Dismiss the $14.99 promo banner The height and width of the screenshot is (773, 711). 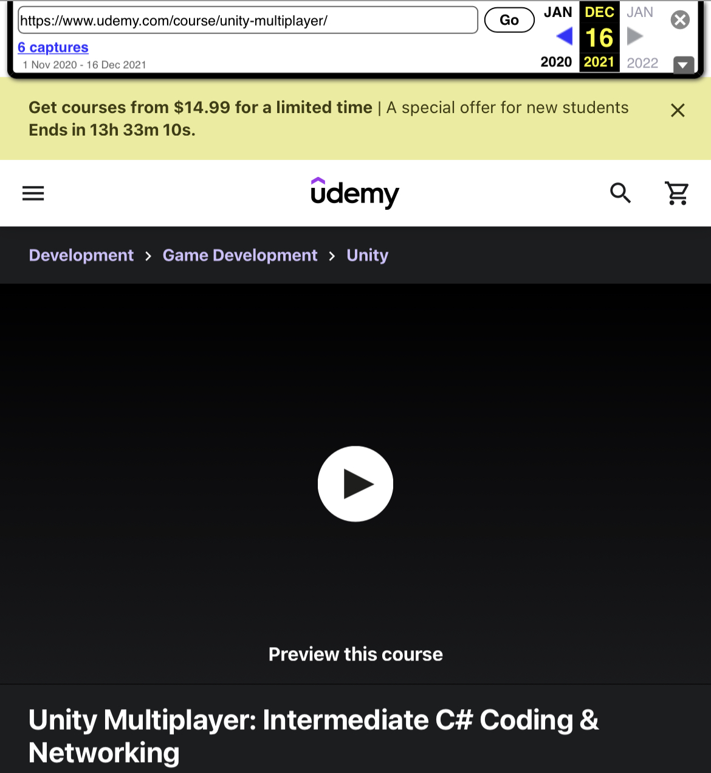(678, 110)
